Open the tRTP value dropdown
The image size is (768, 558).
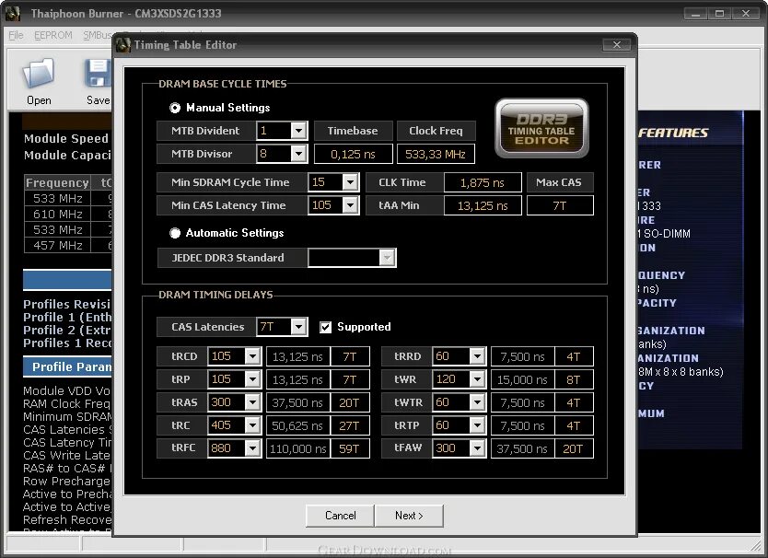477,425
